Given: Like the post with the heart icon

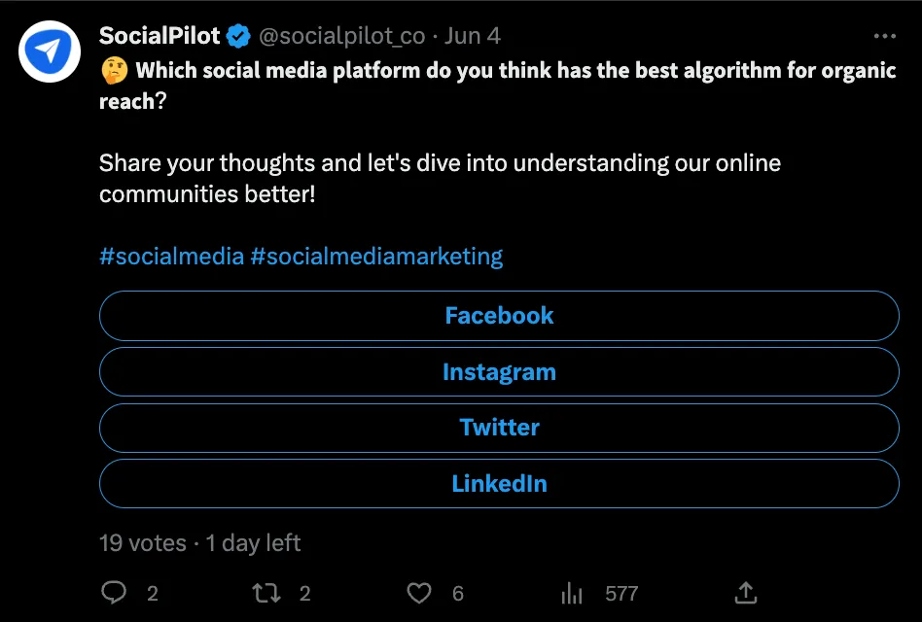Looking at the screenshot, I should pyautogui.click(x=418, y=593).
